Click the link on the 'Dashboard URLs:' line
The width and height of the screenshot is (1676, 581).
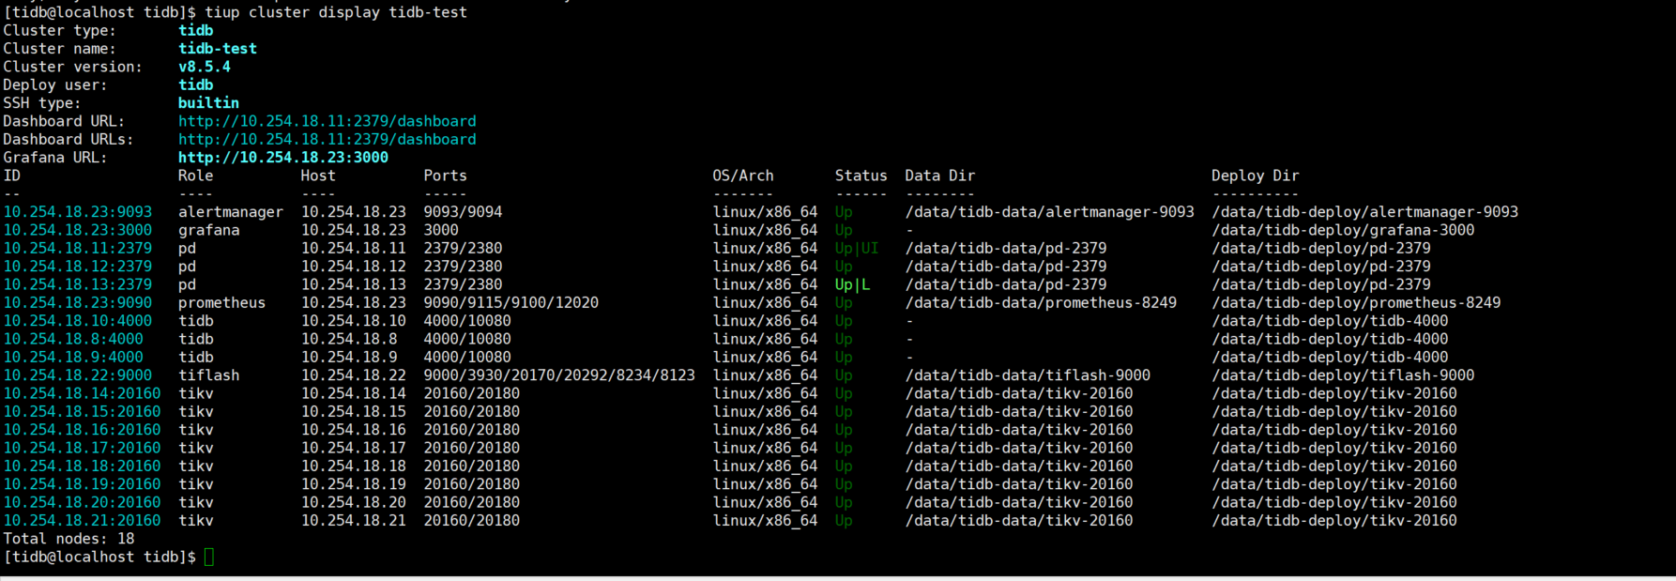coord(327,139)
